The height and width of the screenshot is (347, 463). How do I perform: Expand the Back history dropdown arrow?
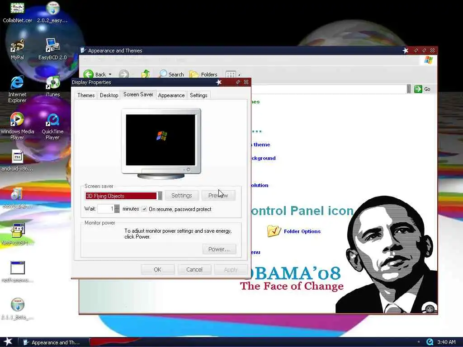coord(110,75)
